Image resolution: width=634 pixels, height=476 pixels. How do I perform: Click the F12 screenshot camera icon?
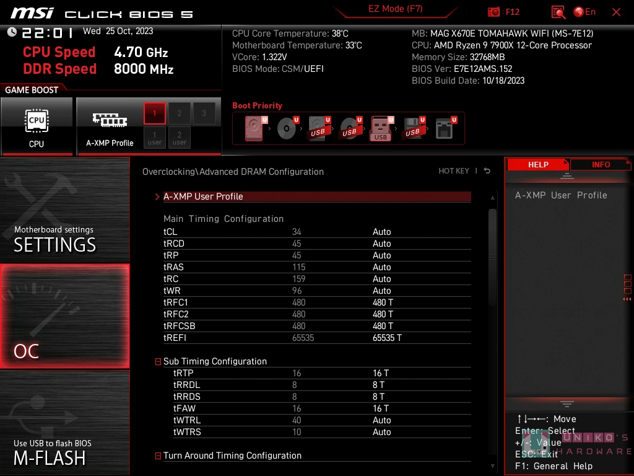[x=494, y=12]
